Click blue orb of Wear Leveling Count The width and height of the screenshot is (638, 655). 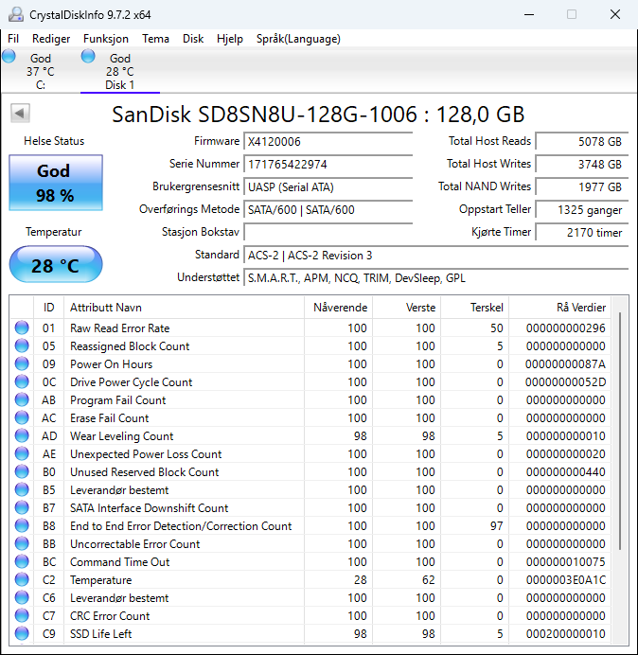coord(22,435)
